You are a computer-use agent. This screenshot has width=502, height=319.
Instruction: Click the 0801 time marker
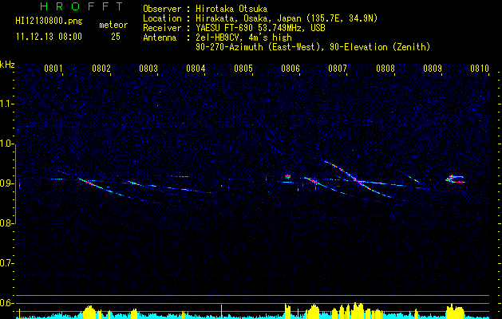pos(53,69)
